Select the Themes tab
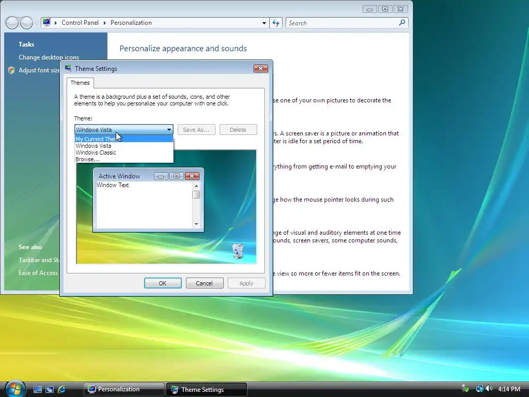The height and width of the screenshot is (397, 529). (x=80, y=83)
